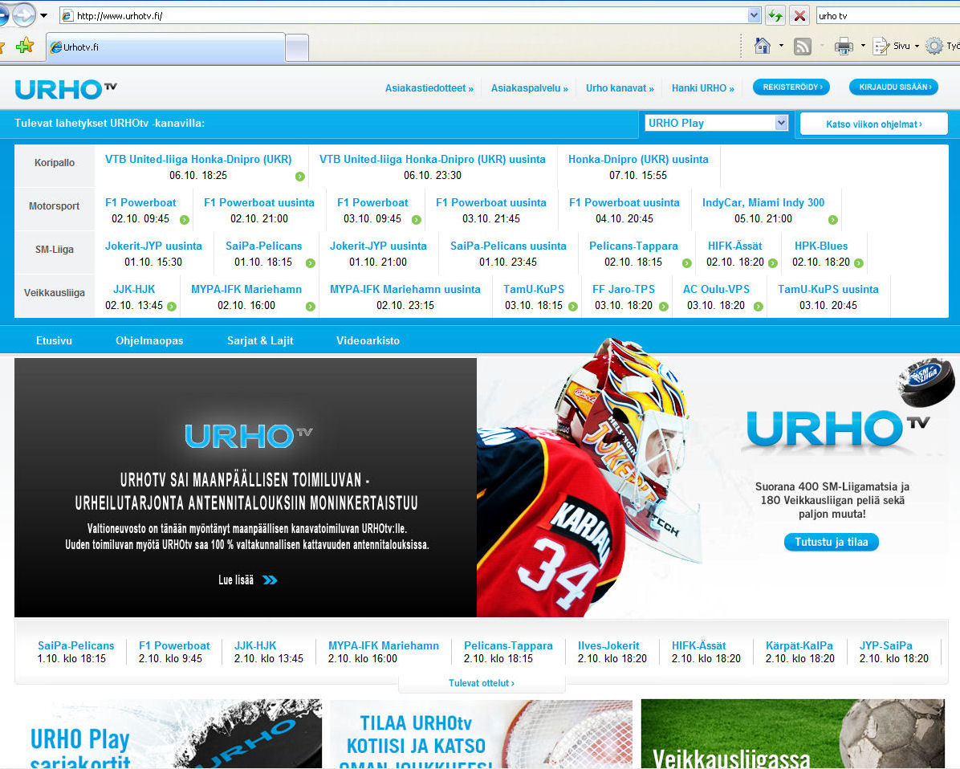Click the browser refresh icon
The image size is (960, 769).
coord(775,15)
